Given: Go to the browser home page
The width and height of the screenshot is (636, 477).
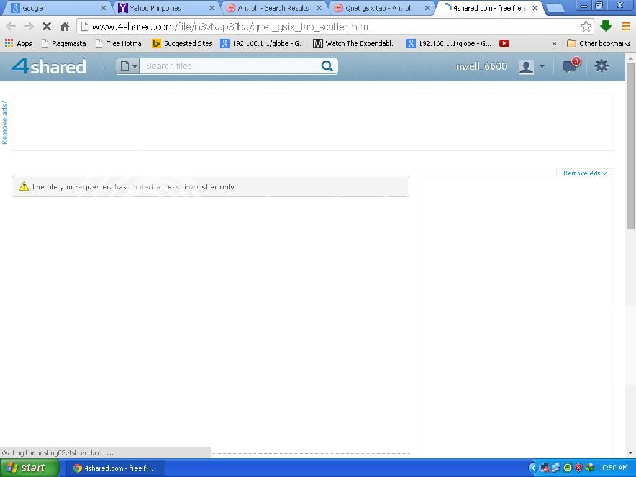Looking at the screenshot, I should pyautogui.click(x=65, y=27).
